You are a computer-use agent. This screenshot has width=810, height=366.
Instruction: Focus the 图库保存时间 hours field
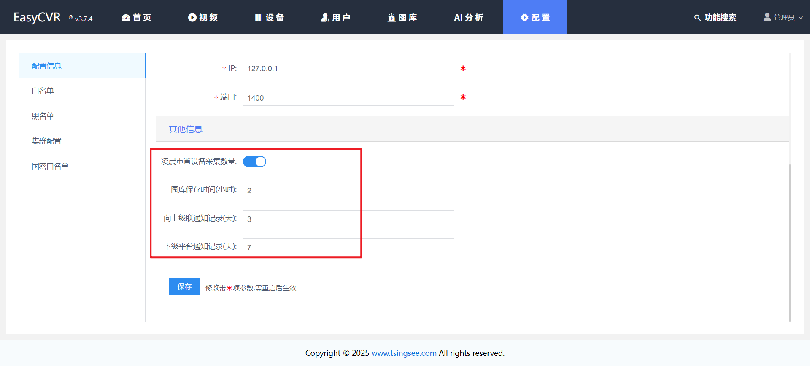[348, 190]
